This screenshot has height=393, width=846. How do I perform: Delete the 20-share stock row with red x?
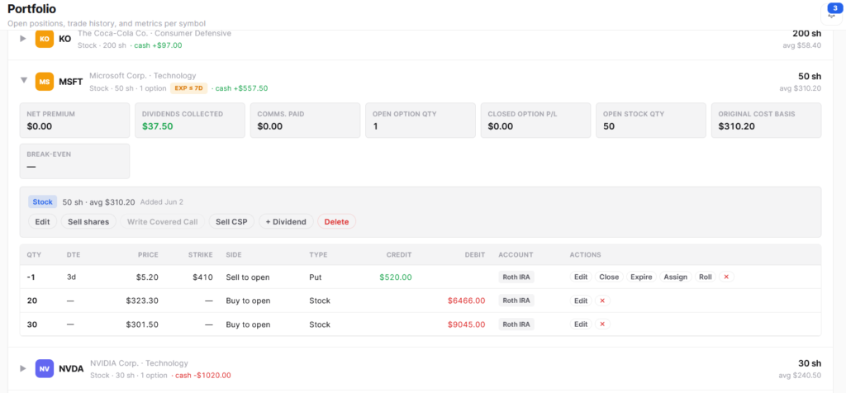tap(602, 301)
